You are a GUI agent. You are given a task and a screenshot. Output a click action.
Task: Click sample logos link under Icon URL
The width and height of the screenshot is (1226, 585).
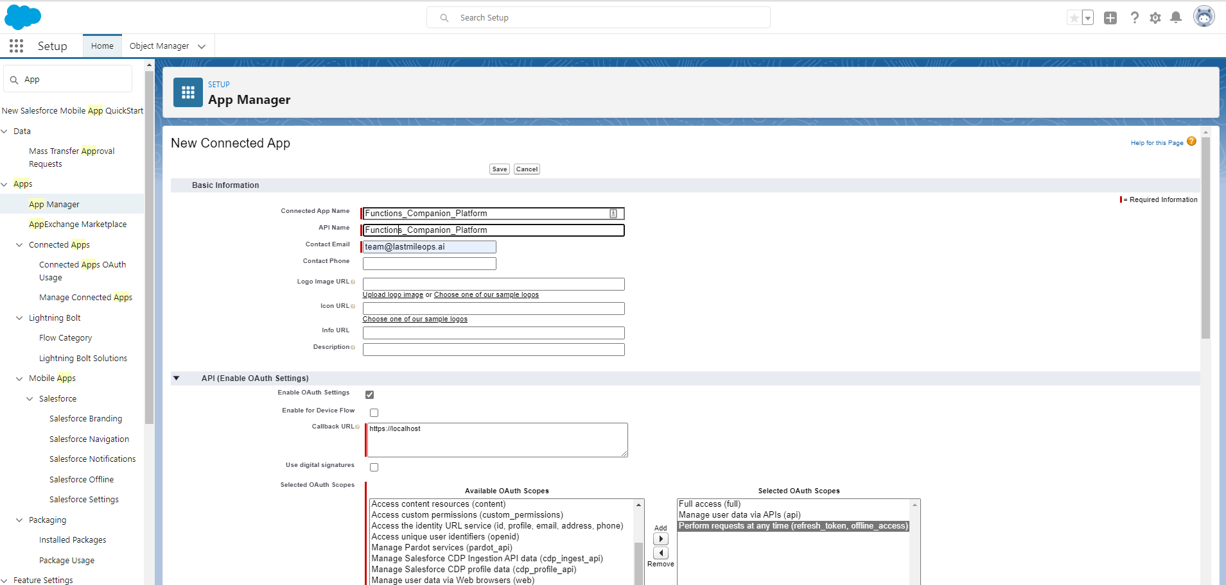point(415,319)
